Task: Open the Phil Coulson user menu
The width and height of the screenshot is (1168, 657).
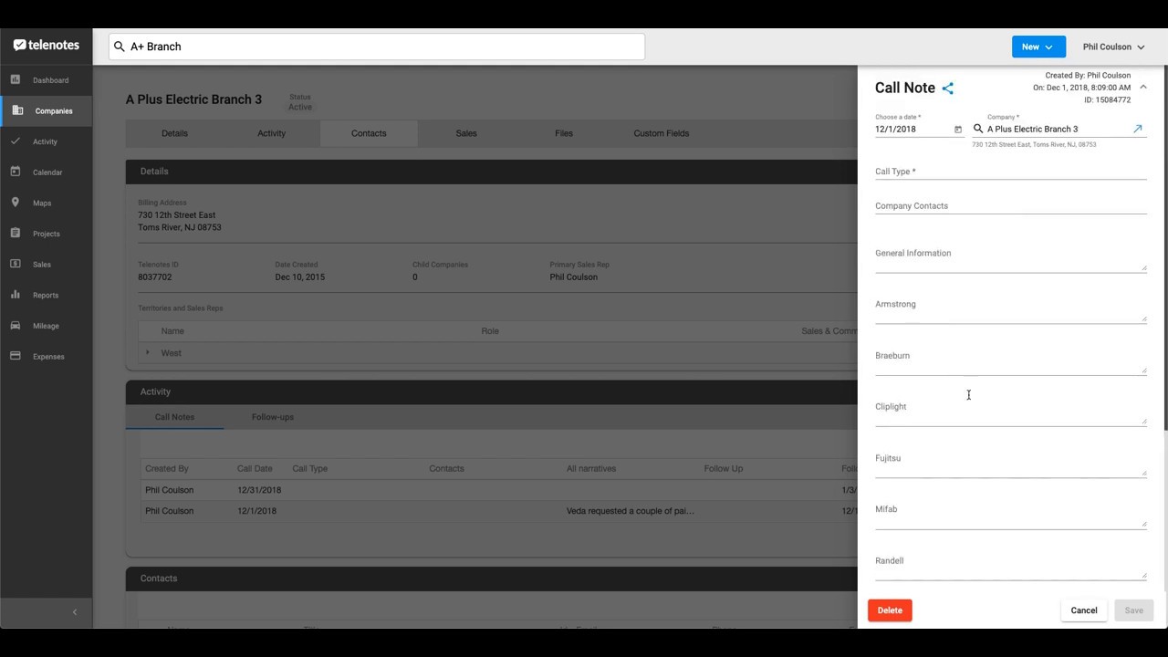Action: [x=1113, y=47]
